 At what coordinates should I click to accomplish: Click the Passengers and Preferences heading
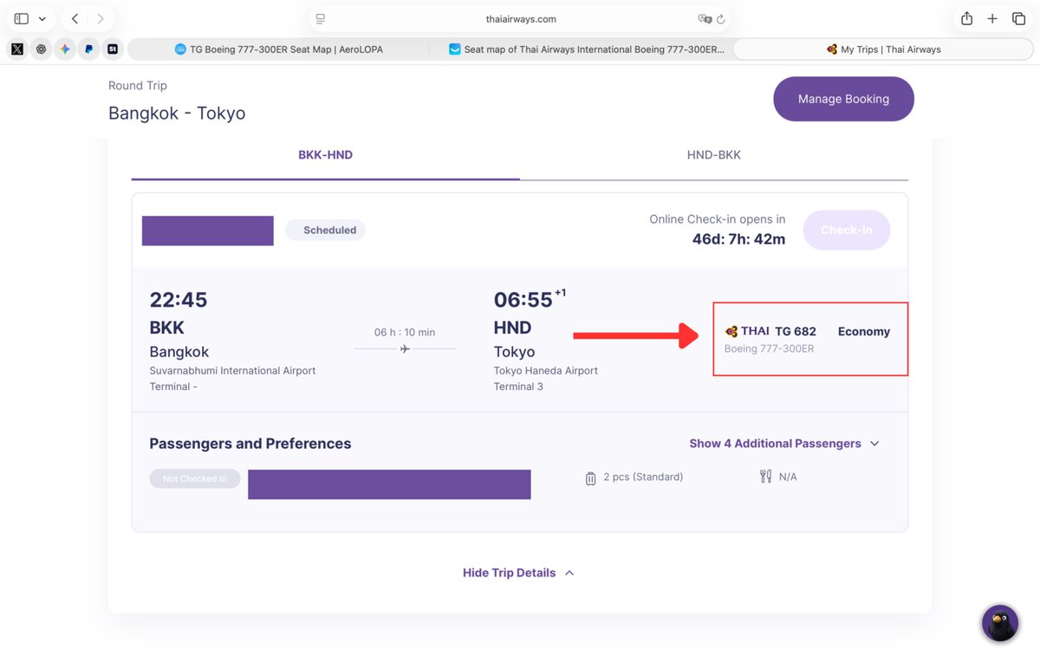250,444
